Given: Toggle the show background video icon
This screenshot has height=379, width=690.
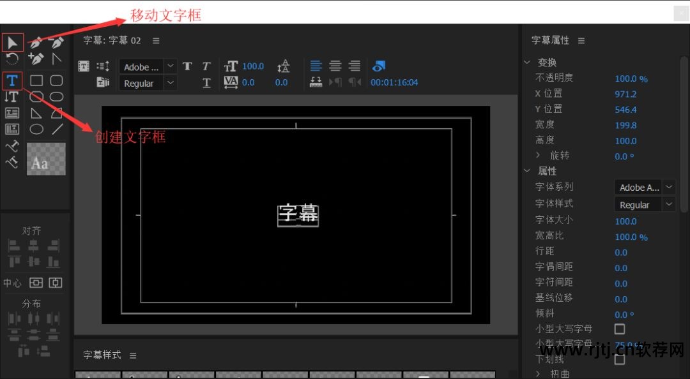Looking at the screenshot, I should [x=379, y=66].
